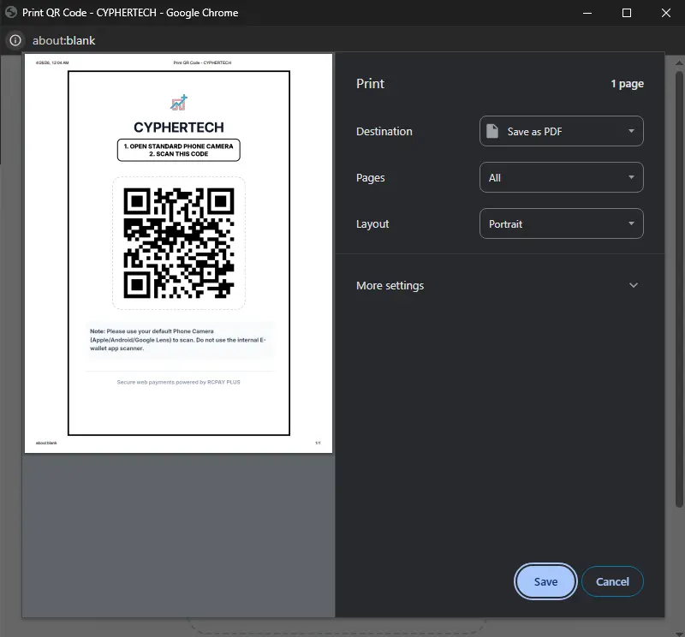685x637 pixels.
Task: Click the site information icon beside about:blank
Action: pos(15,40)
